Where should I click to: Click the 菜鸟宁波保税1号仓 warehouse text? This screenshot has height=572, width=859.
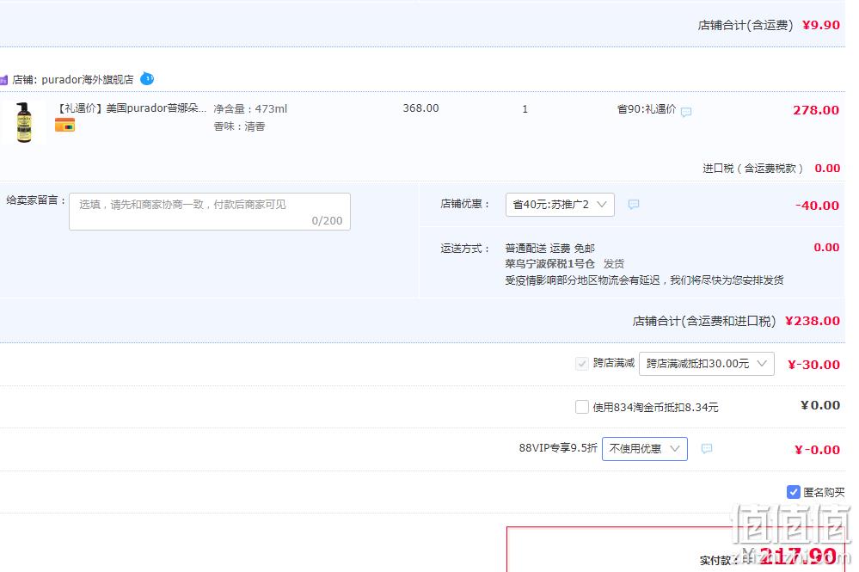549,263
